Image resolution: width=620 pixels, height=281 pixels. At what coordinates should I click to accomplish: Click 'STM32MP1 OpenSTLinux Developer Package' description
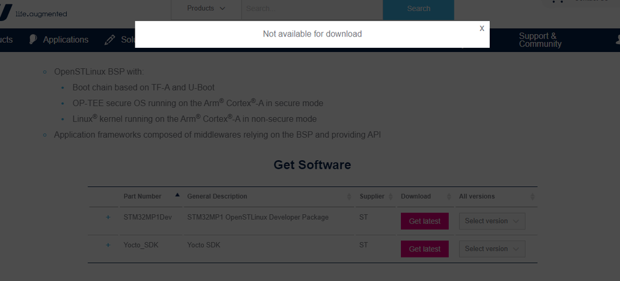click(258, 217)
